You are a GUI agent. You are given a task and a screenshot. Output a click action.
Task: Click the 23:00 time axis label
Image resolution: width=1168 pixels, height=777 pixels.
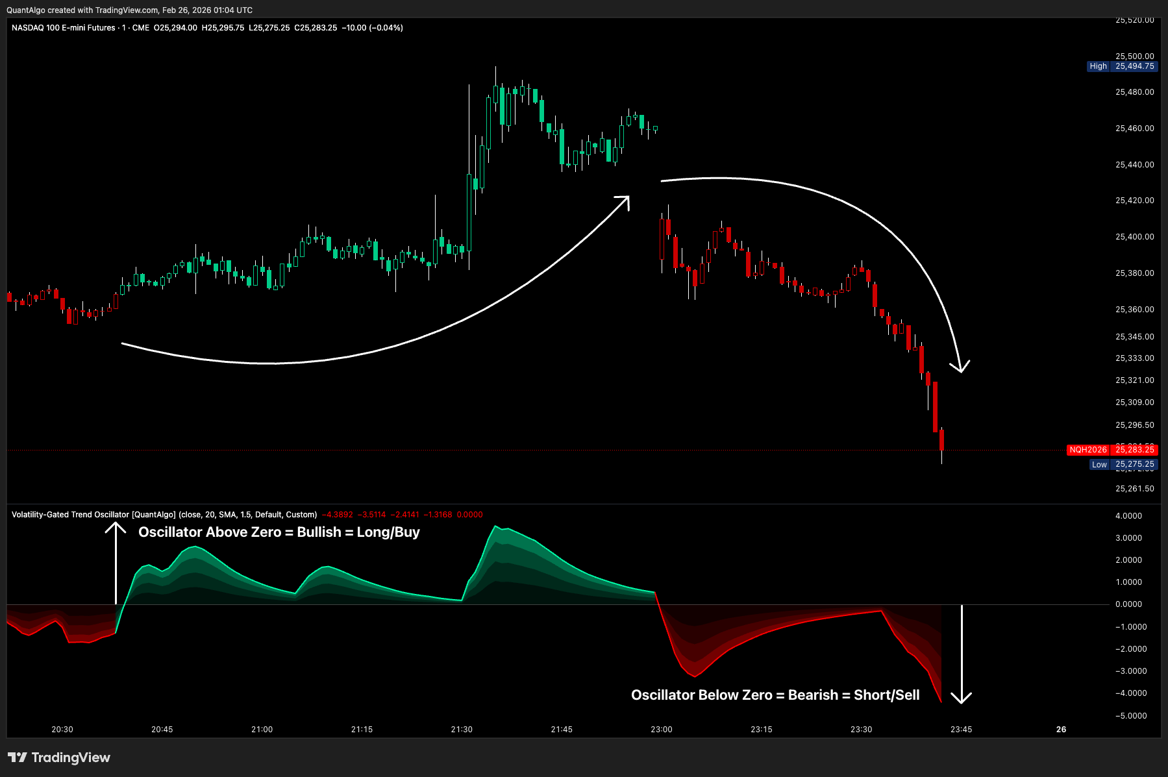[662, 730]
